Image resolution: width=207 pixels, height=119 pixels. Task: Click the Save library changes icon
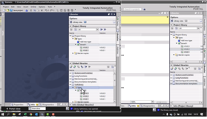click(x=78, y=67)
